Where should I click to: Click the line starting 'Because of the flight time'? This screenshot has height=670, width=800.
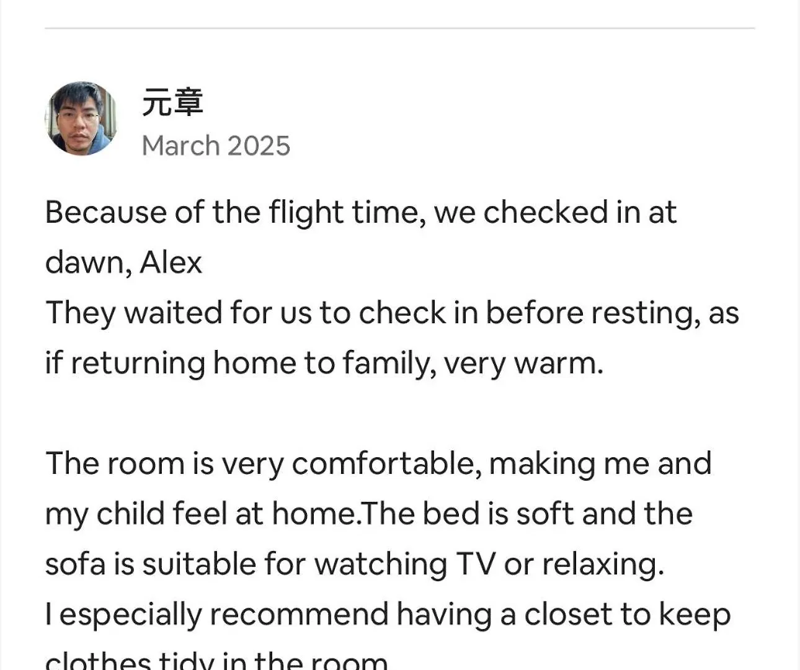[360, 213]
